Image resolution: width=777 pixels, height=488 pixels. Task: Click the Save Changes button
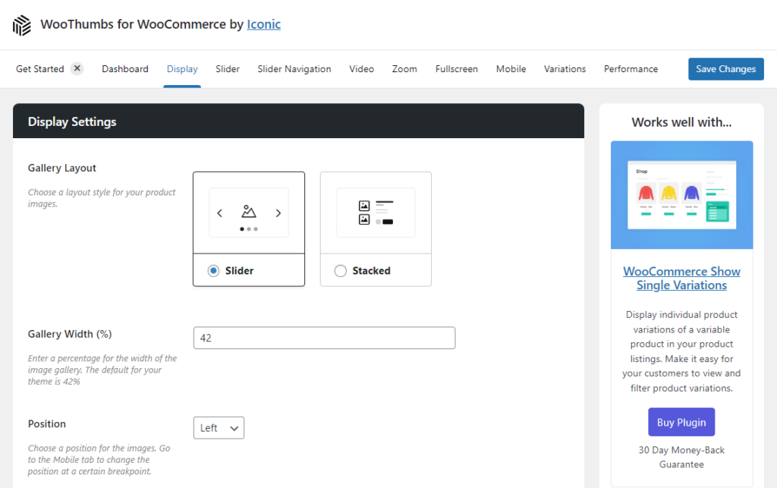[725, 69]
